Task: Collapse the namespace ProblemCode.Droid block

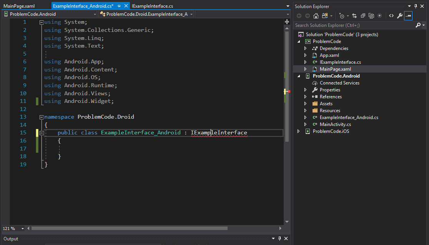Action: click(42, 117)
